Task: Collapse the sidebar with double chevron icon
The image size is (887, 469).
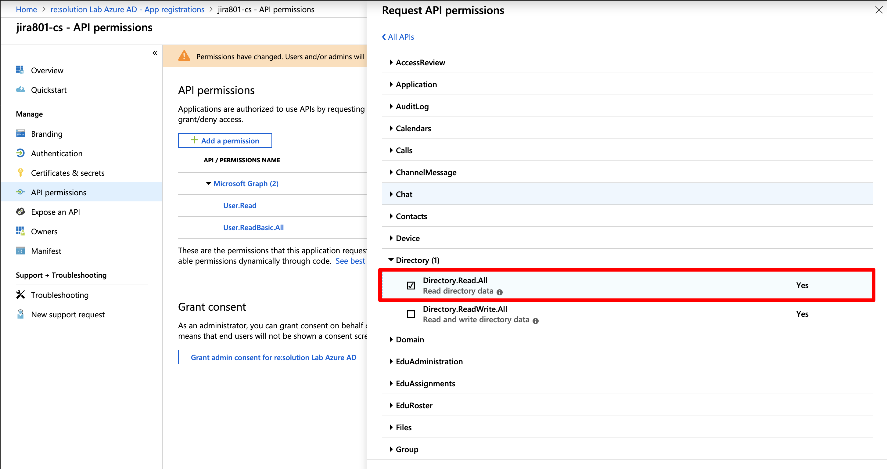Action: click(155, 53)
